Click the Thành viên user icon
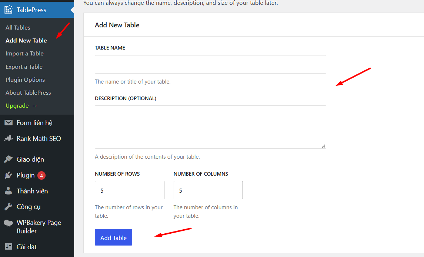This screenshot has width=424, height=257. pos(9,191)
